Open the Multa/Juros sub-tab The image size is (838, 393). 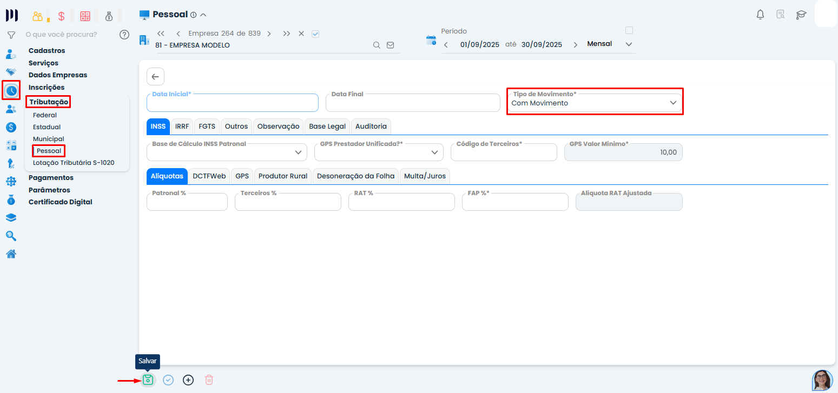tap(425, 176)
